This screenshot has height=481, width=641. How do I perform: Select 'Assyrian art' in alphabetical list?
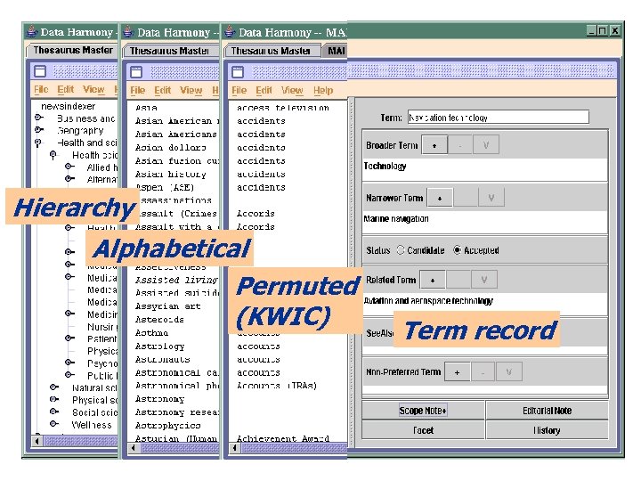point(167,306)
